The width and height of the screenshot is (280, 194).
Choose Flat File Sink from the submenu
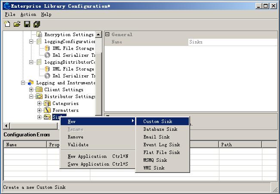(161, 152)
